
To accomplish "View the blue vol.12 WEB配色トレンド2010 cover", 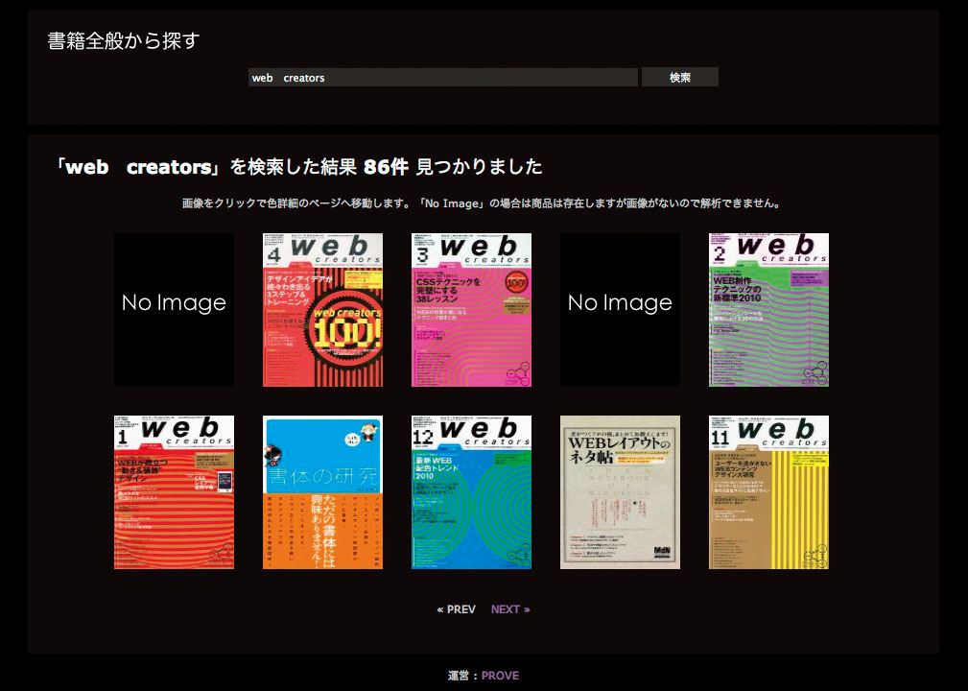I will [x=471, y=491].
